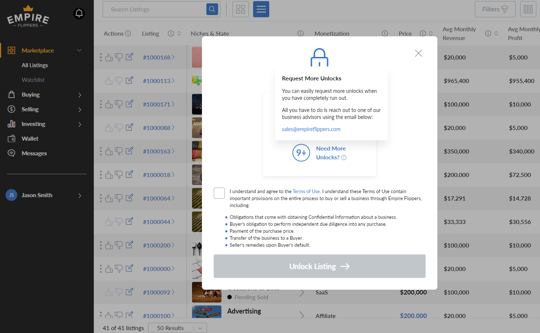This screenshot has width=540, height=333.
Task: Select the Marketplace sidebar item
Action: click(x=38, y=50)
